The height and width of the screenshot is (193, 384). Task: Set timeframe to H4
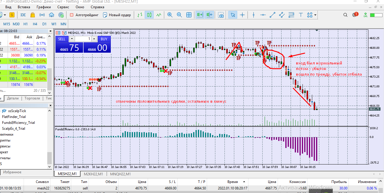(35, 24)
